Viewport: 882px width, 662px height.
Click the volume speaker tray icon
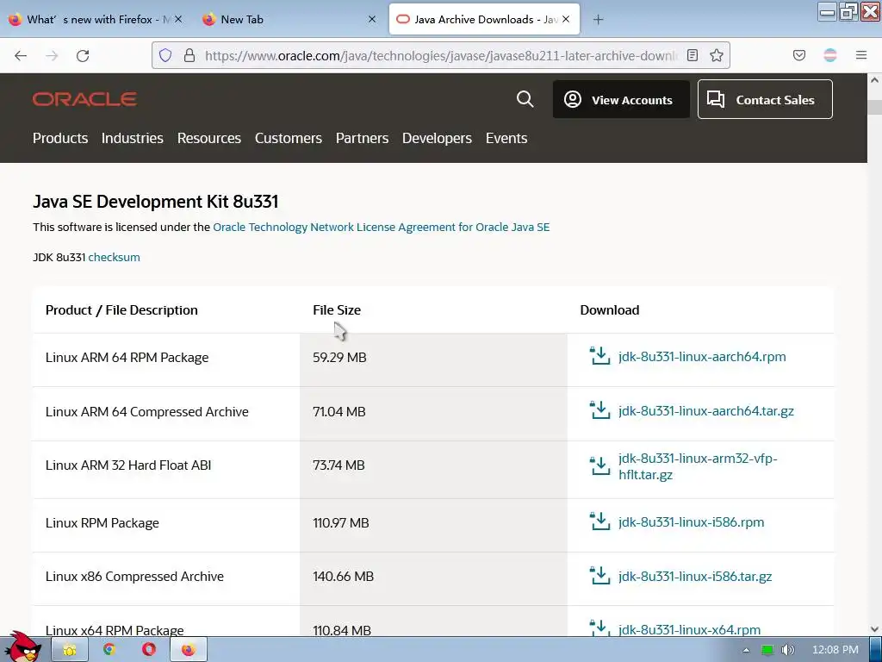point(787,650)
